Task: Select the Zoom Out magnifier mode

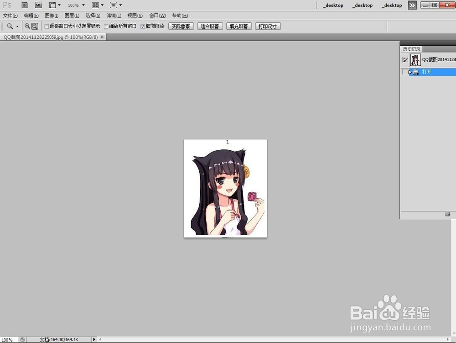Action: [35, 26]
